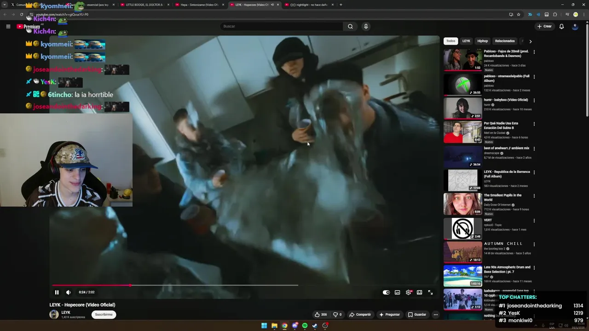Screen dimensions: 589x331
Task: Switch to theater mode view
Action: point(419,292)
